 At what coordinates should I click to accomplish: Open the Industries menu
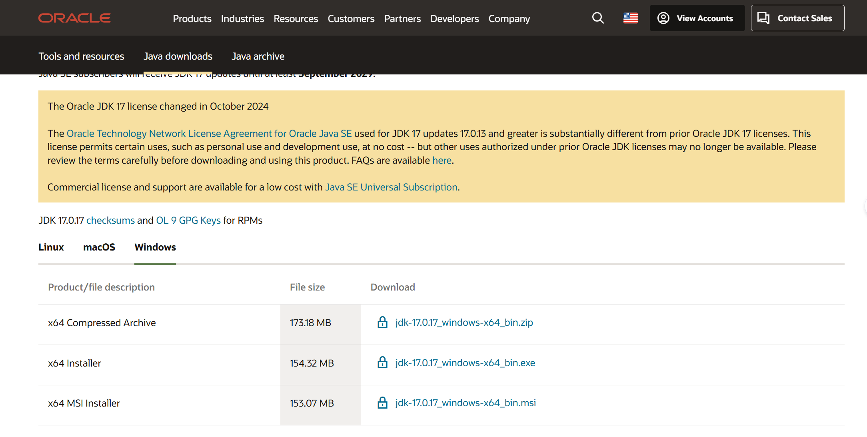coord(242,18)
